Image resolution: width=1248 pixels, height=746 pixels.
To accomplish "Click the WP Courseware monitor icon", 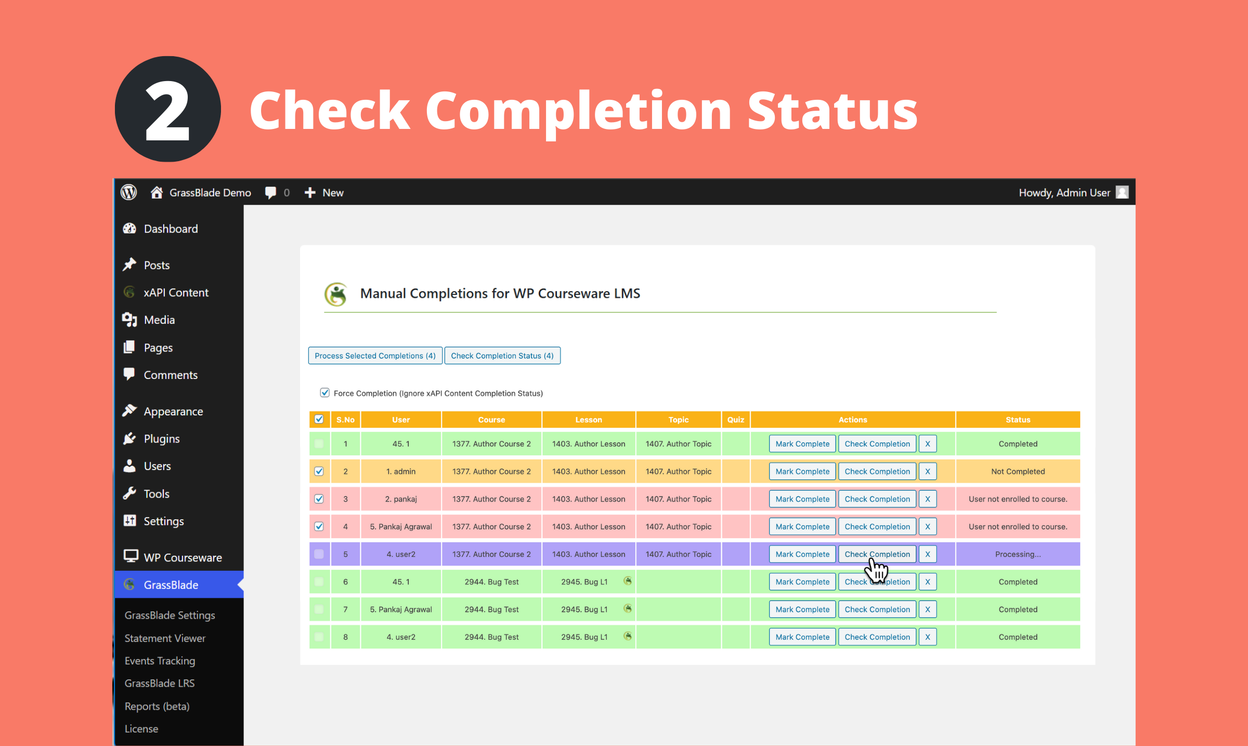I will 131,556.
